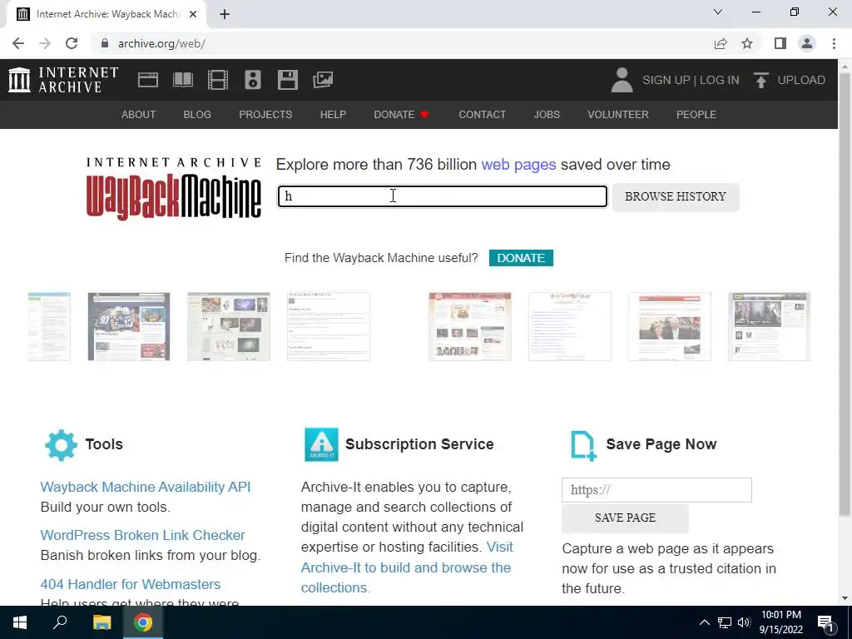Reload the page
Viewport: 852px width, 639px height.
click(72, 43)
